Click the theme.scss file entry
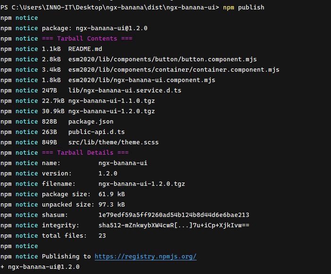 click(x=113, y=142)
